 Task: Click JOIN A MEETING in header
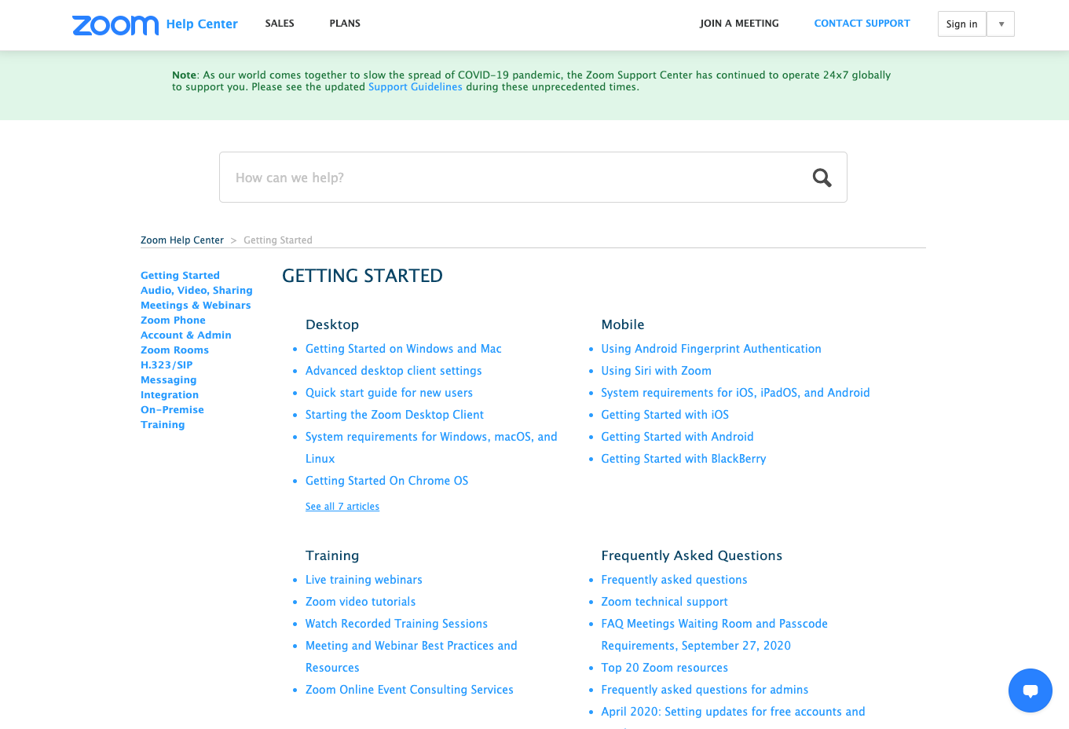tap(739, 24)
